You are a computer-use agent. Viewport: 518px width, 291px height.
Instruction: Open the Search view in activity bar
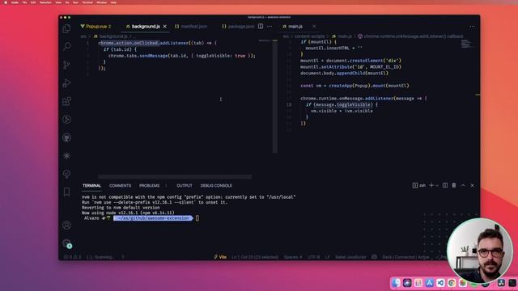click(x=66, y=47)
